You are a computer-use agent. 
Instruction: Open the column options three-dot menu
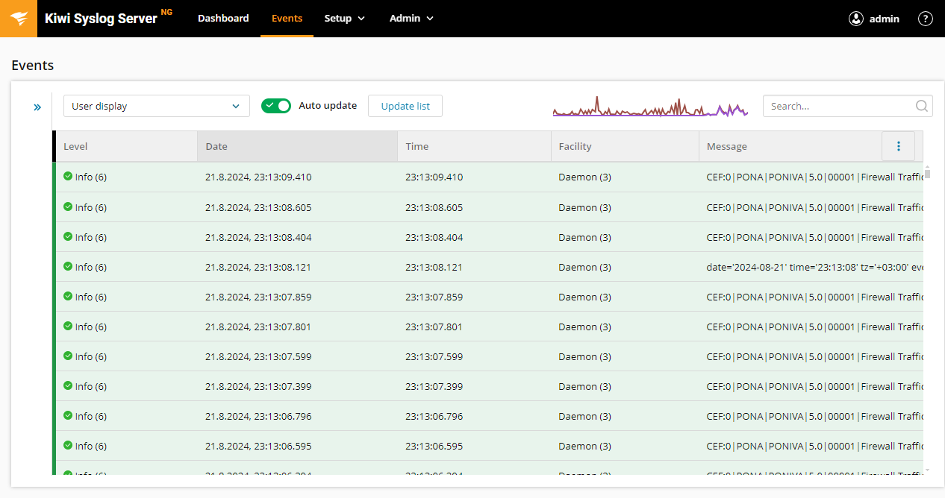pos(899,146)
